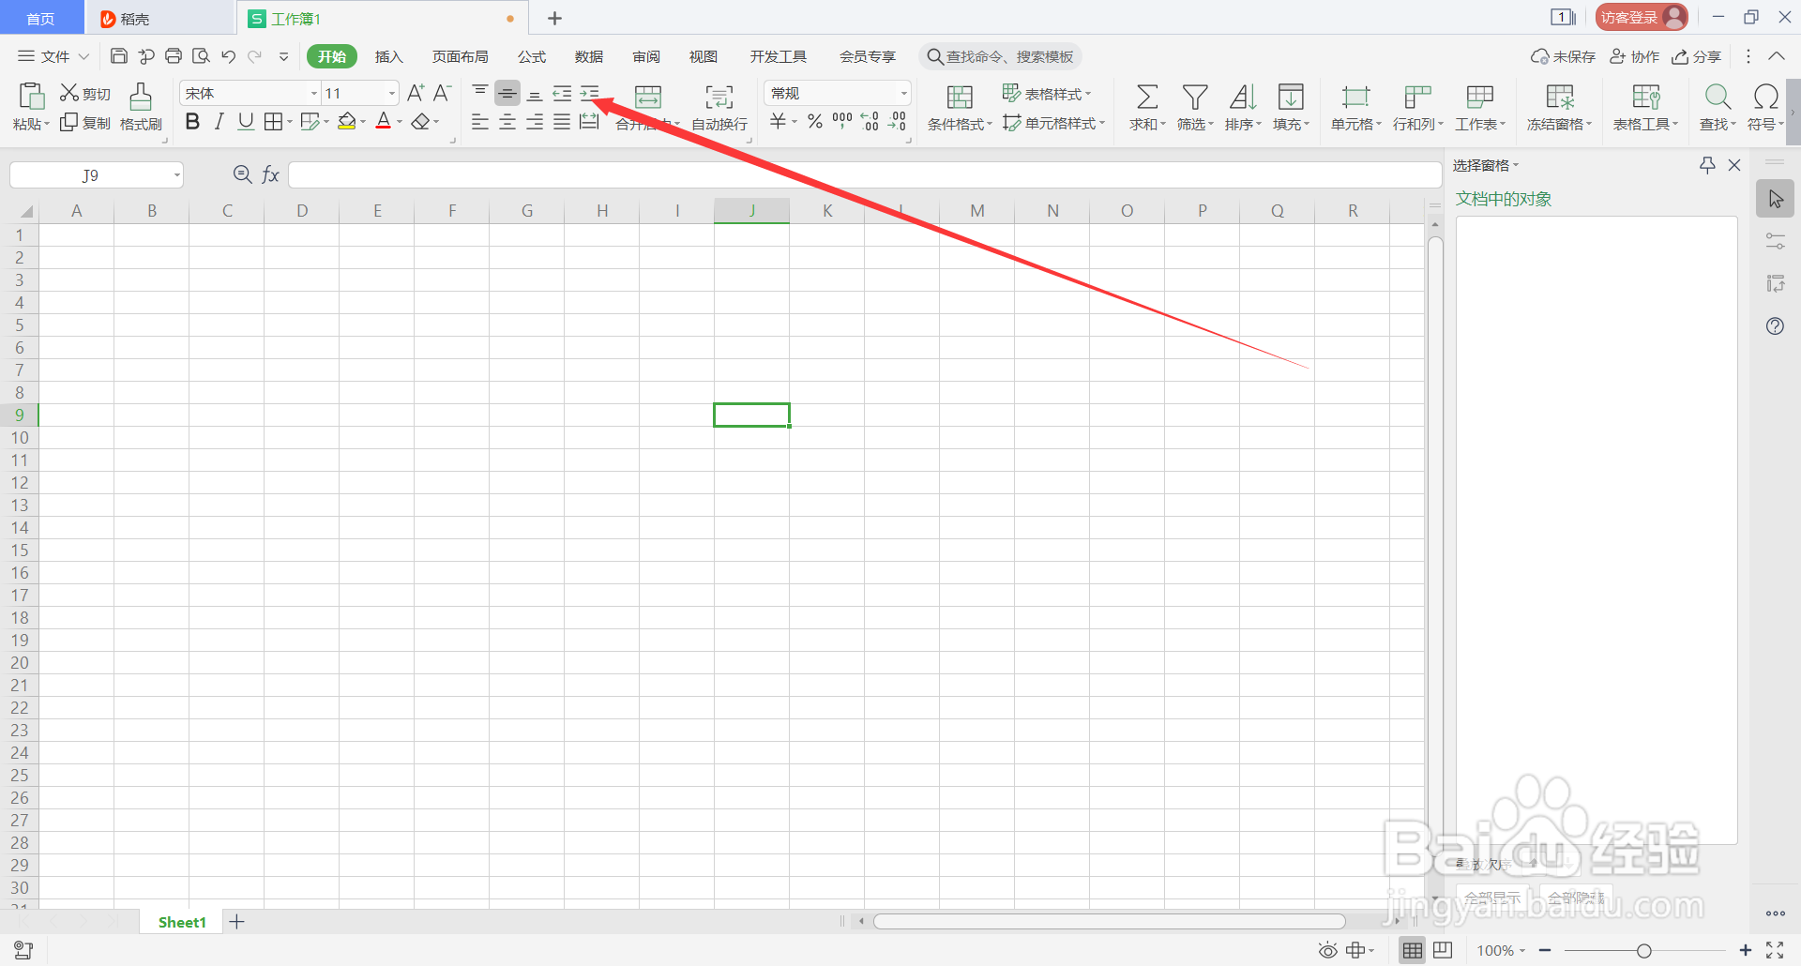This screenshot has height=966, width=1801.
Task: Apply thousands separator format
Action: pyautogui.click(x=842, y=121)
